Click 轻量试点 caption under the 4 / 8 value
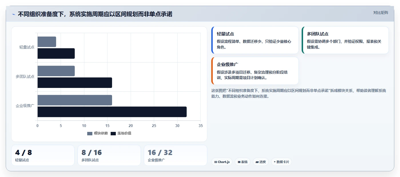This screenshot has width=400, height=177. (22, 160)
